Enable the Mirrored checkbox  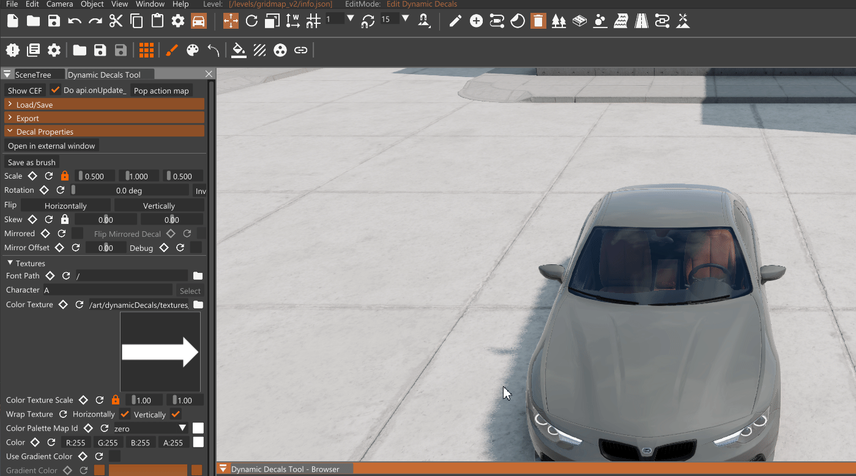click(77, 234)
